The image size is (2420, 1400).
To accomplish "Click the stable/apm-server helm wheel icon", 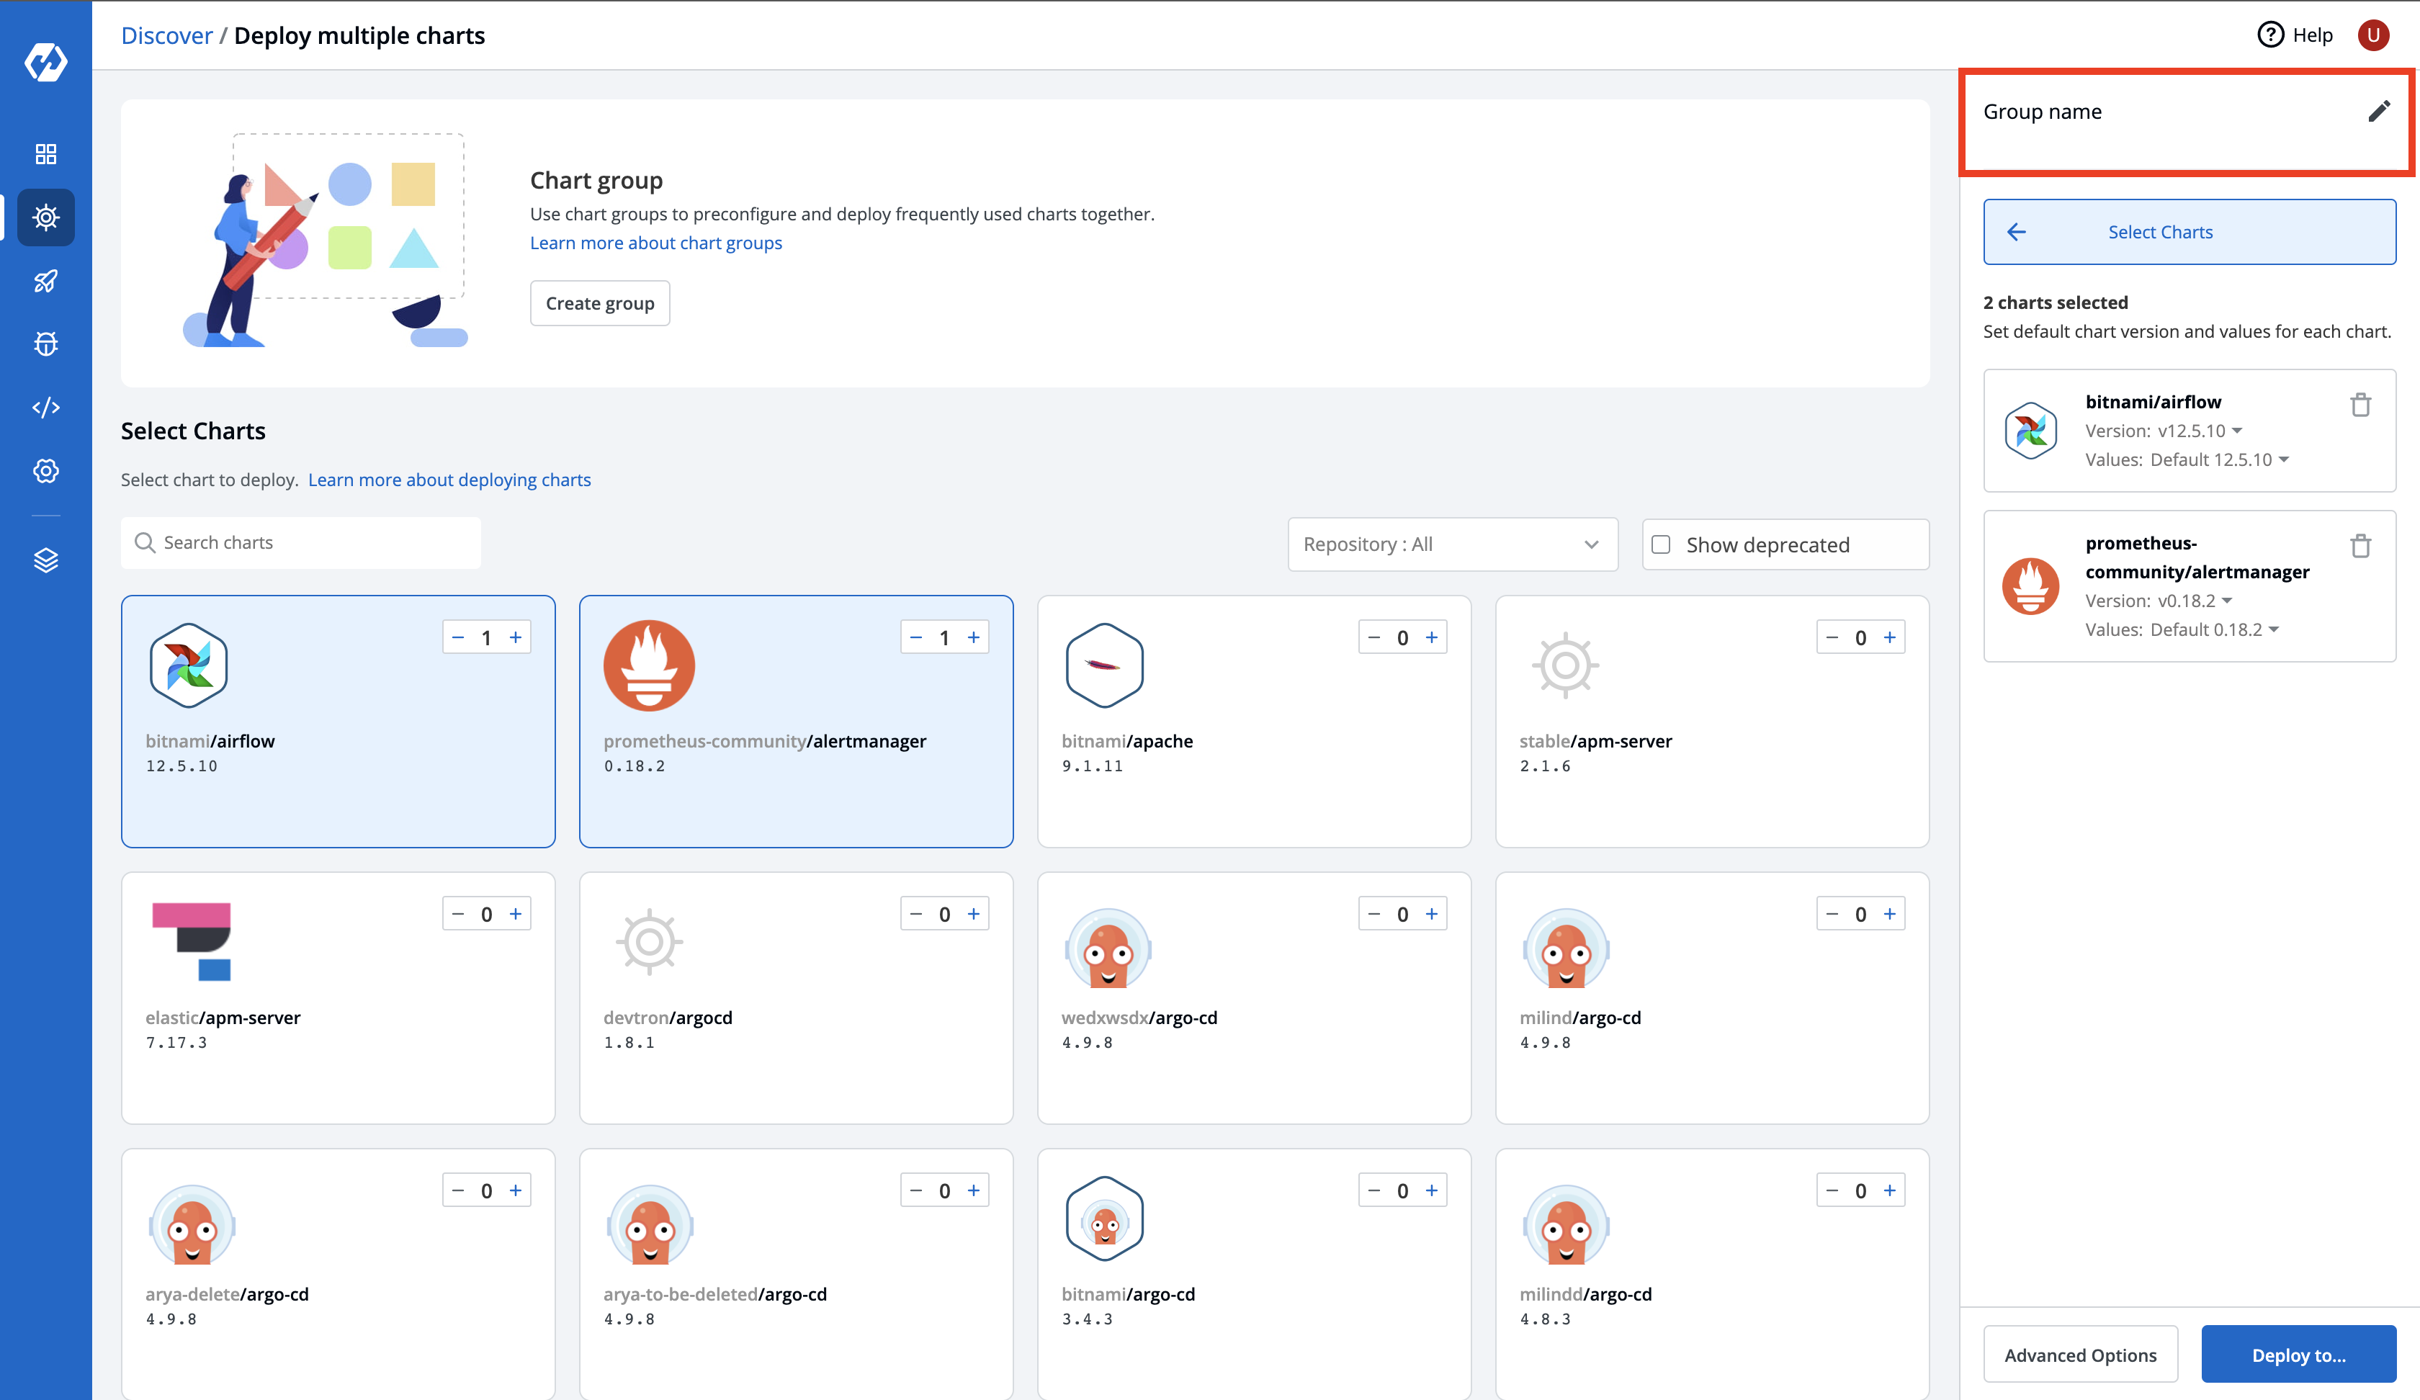I will coord(1565,665).
